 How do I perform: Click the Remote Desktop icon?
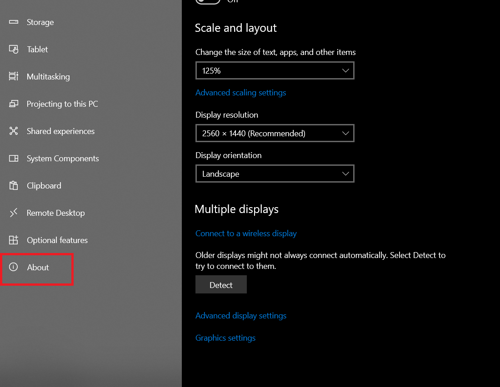[14, 213]
